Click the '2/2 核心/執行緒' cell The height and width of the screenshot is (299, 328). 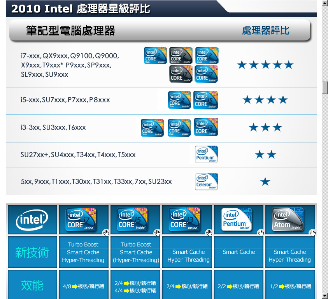click(x=238, y=286)
